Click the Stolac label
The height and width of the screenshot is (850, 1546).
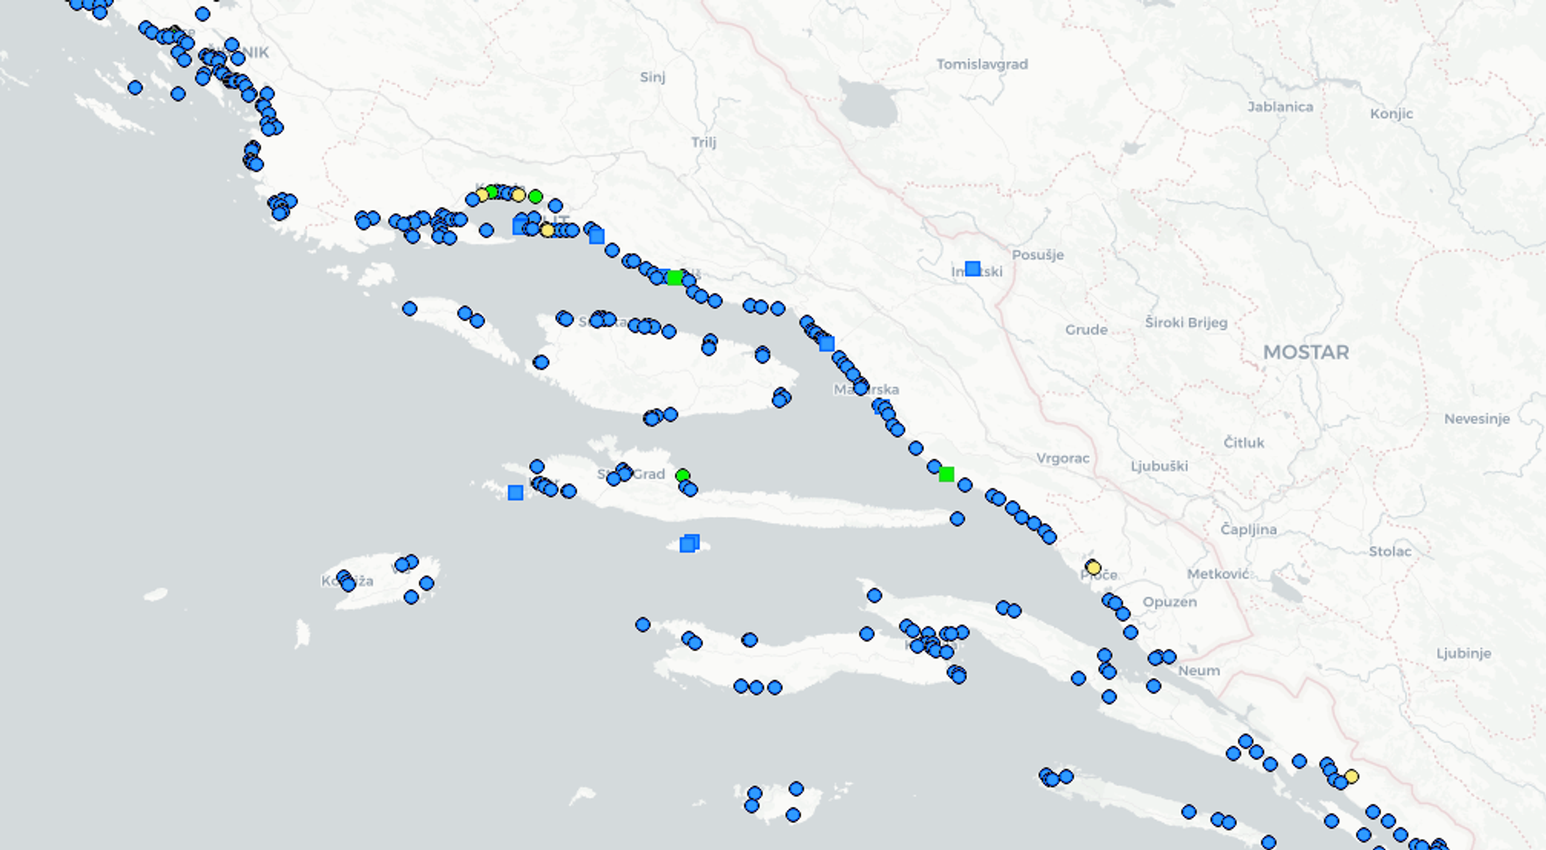pyautogui.click(x=1390, y=552)
